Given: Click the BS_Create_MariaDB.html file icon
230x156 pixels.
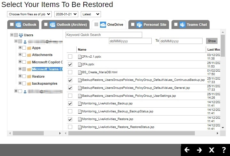Looking at the screenshot, I should coord(80,72).
